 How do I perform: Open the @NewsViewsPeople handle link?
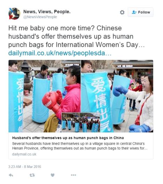[40, 17]
